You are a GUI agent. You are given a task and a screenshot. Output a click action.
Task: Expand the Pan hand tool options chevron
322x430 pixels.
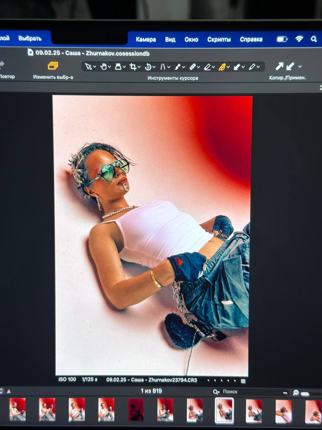click(109, 67)
